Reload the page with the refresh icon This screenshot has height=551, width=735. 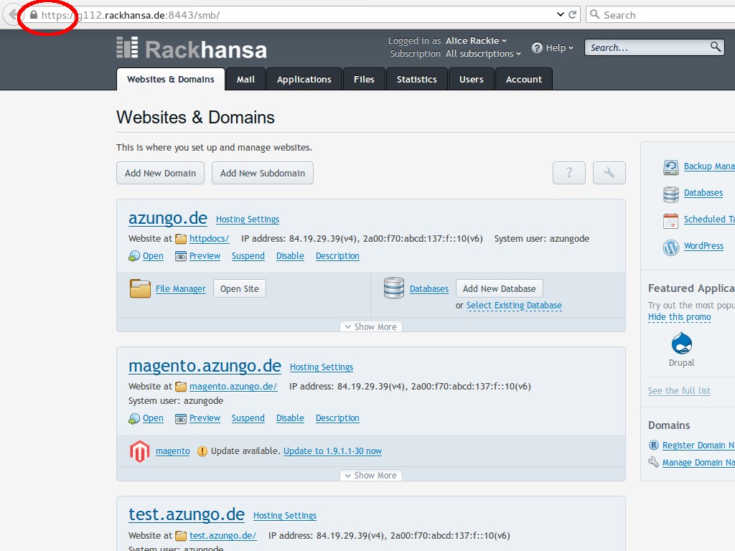click(x=572, y=14)
